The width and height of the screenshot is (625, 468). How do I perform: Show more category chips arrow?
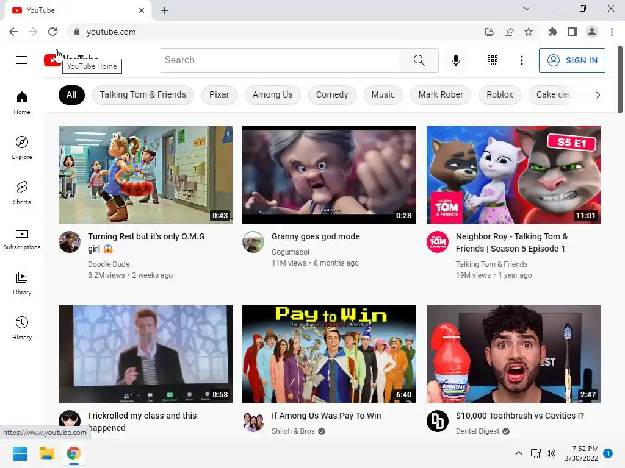[x=598, y=94]
